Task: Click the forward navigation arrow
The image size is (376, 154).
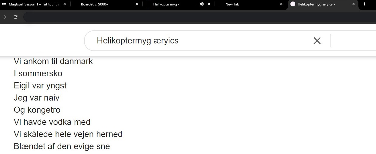Action: click(5, 17)
